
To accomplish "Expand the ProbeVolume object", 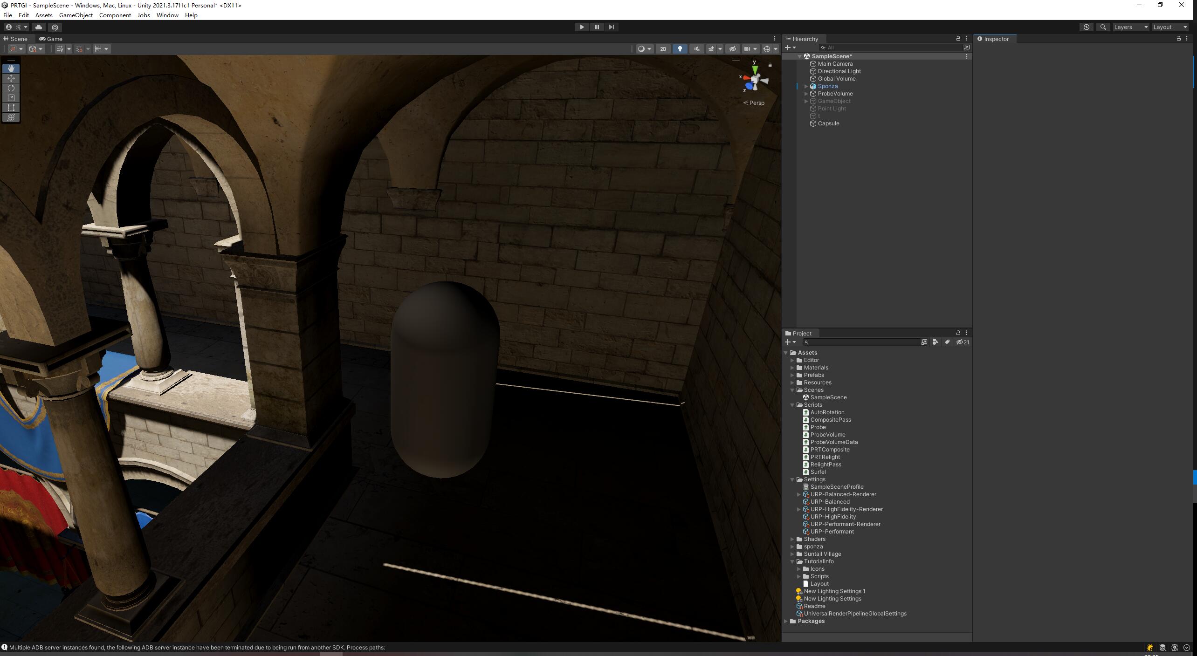I will point(806,94).
